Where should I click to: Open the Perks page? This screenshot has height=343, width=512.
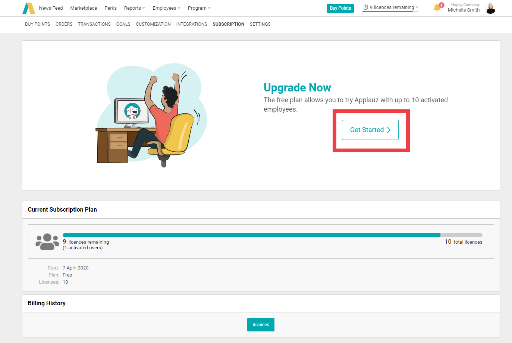click(x=110, y=8)
